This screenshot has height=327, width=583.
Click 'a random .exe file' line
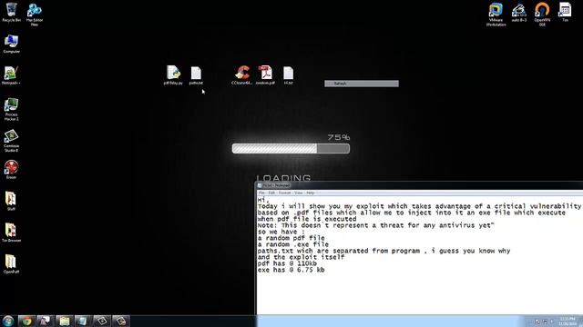[293, 244]
